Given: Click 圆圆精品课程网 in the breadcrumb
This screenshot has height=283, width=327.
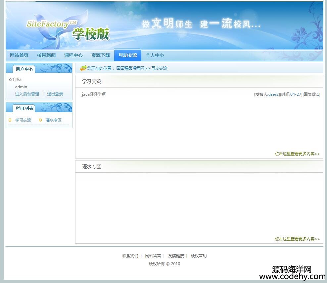Looking at the screenshot, I should [130, 68].
